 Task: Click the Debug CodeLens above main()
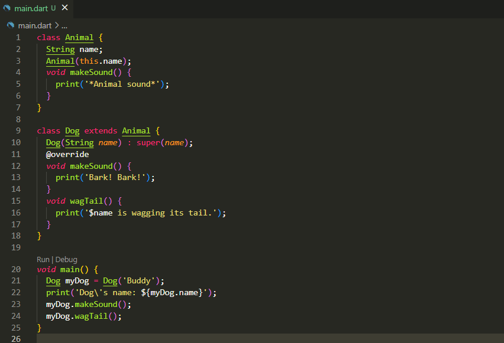66,259
